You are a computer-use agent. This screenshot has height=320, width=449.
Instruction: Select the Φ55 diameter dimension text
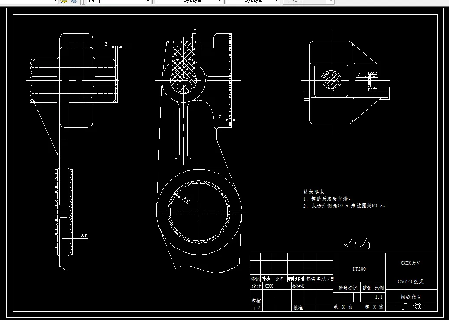(187, 200)
